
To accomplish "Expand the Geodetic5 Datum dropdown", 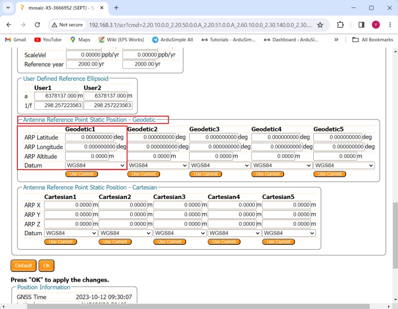I will tap(344, 165).
